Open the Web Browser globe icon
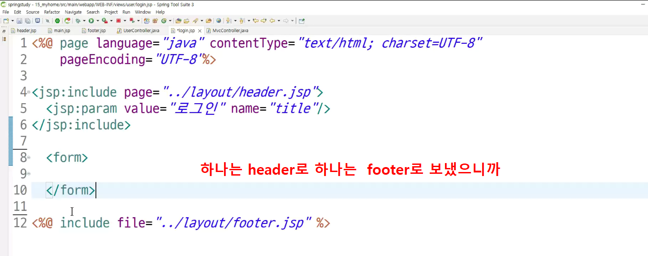This screenshot has height=256, width=648. pyautogui.click(x=218, y=21)
